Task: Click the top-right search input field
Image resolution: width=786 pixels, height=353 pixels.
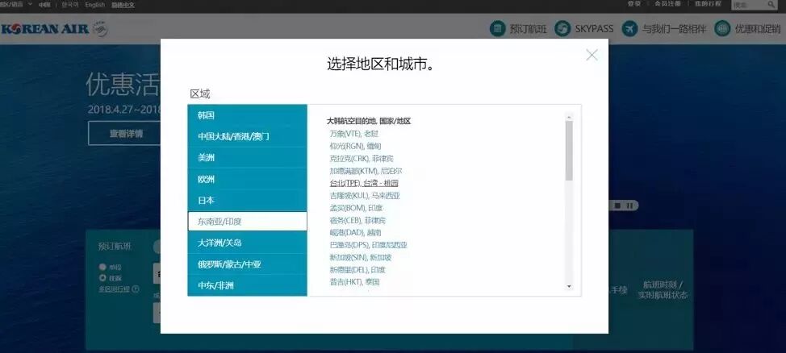Action: 748,5
